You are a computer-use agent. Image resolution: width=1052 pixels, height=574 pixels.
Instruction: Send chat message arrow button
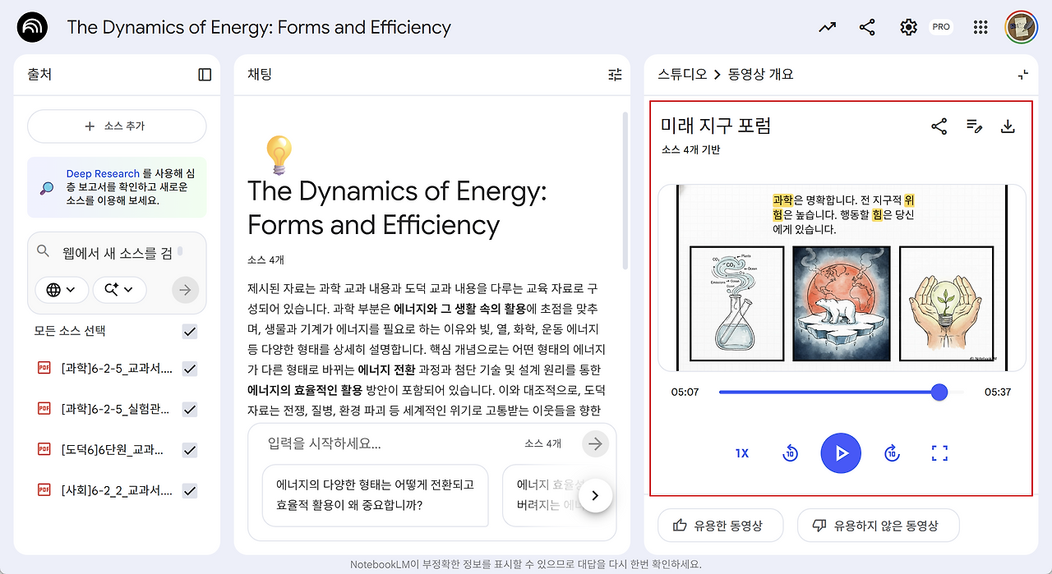(x=595, y=443)
